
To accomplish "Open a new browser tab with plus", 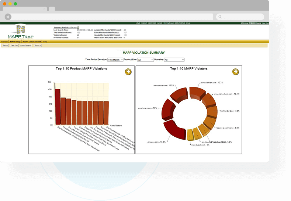I will (52, 8).
